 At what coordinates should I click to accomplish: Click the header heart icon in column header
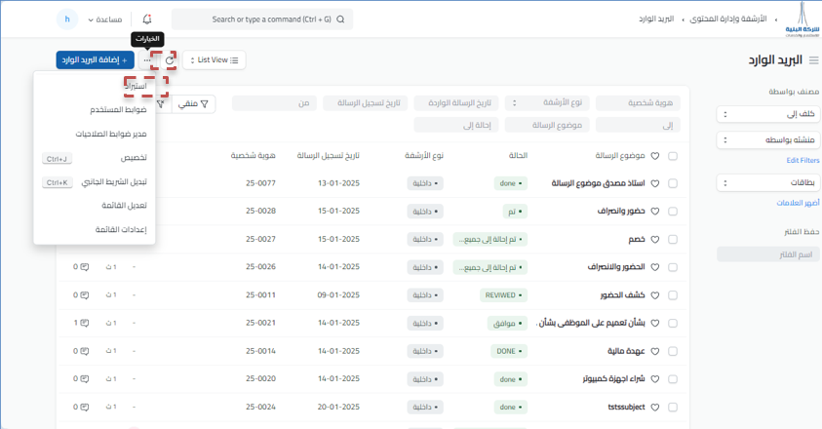click(654, 156)
